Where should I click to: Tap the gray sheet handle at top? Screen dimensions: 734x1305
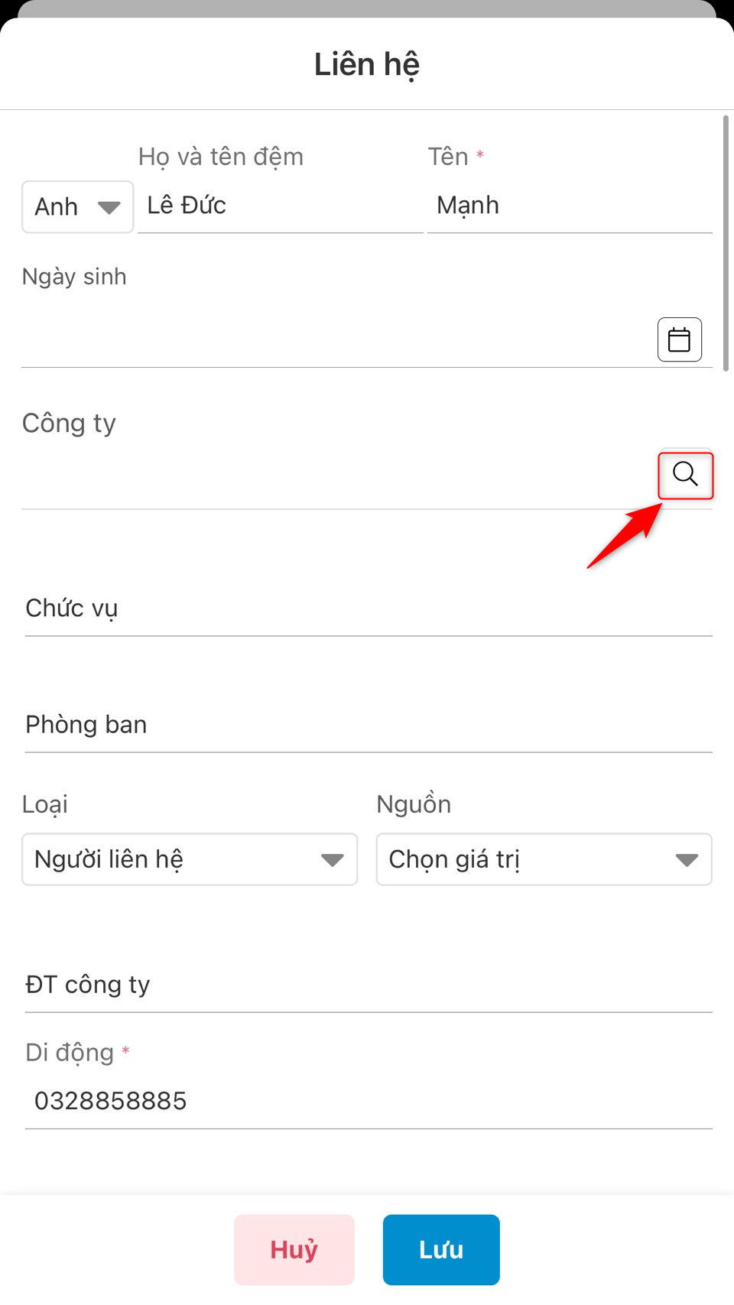click(367, 8)
